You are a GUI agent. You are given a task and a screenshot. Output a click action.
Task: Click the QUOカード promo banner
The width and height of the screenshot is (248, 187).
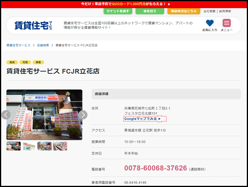(124, 4)
